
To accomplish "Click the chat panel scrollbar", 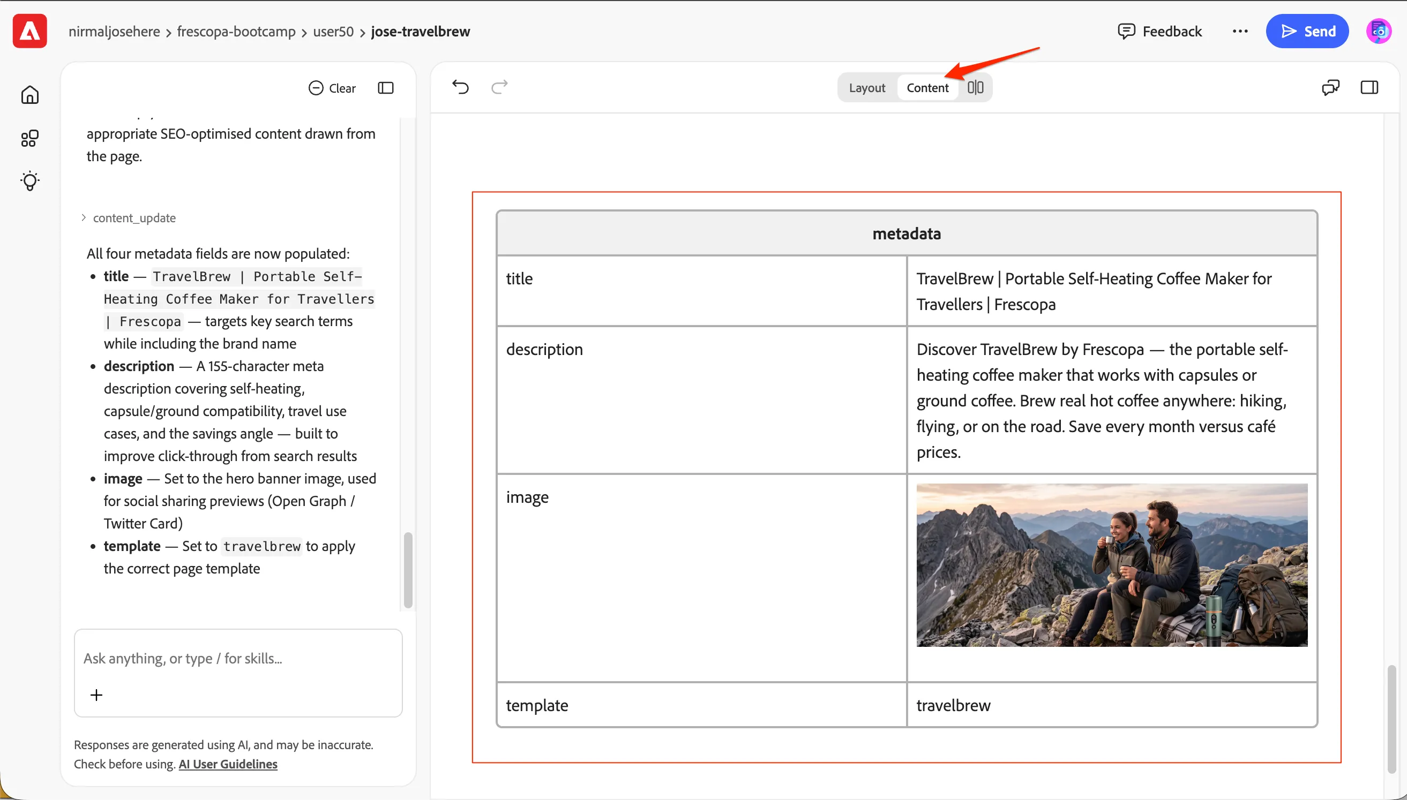I will tap(408, 570).
